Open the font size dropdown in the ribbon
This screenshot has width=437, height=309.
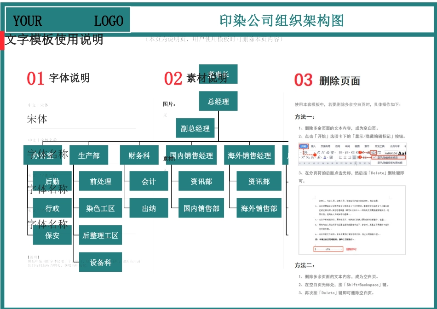(314, 152)
